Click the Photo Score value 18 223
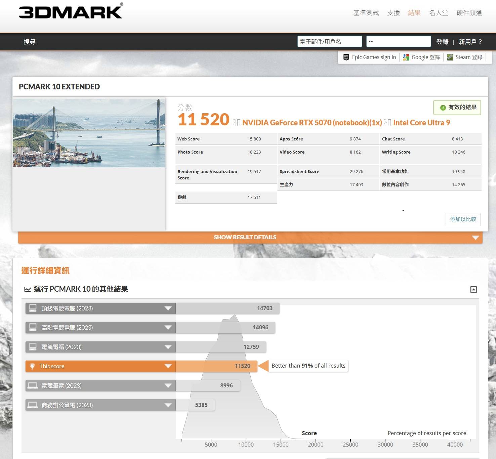Screen dimensions: 496x459 point(254,152)
